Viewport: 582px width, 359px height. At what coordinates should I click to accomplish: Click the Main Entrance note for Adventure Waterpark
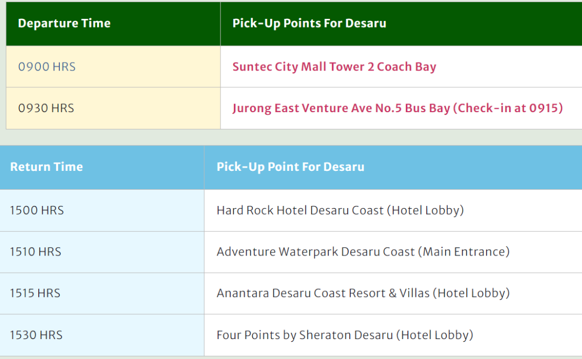click(464, 252)
